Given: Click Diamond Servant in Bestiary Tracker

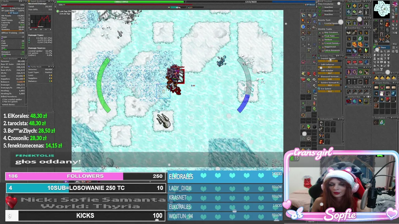Looking at the screenshot, I should point(330,77).
